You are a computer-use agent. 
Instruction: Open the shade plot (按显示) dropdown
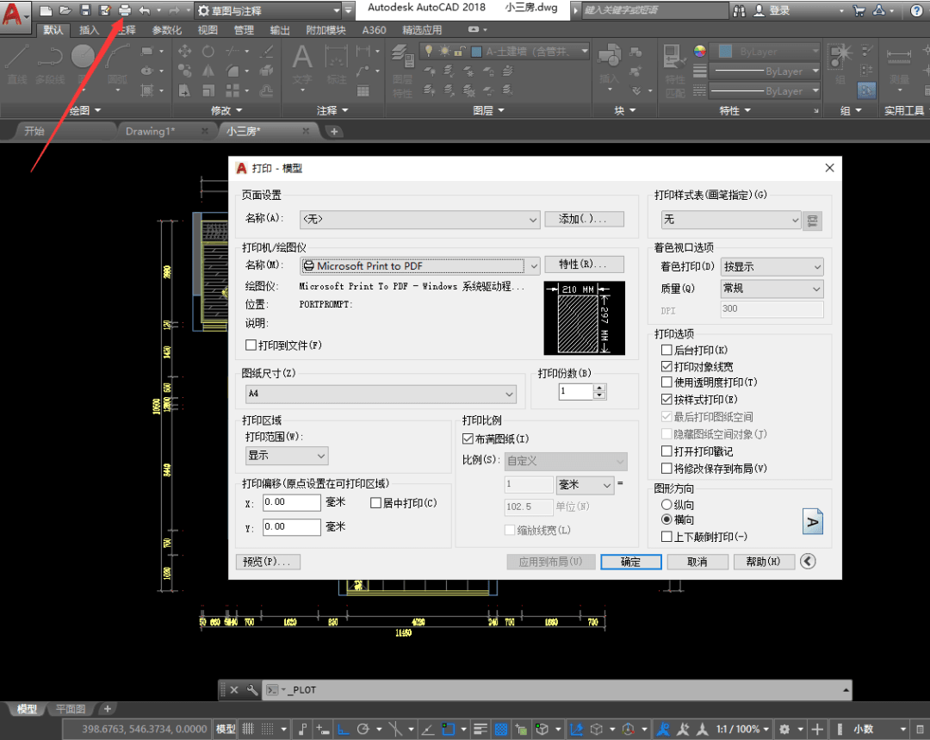click(772, 266)
